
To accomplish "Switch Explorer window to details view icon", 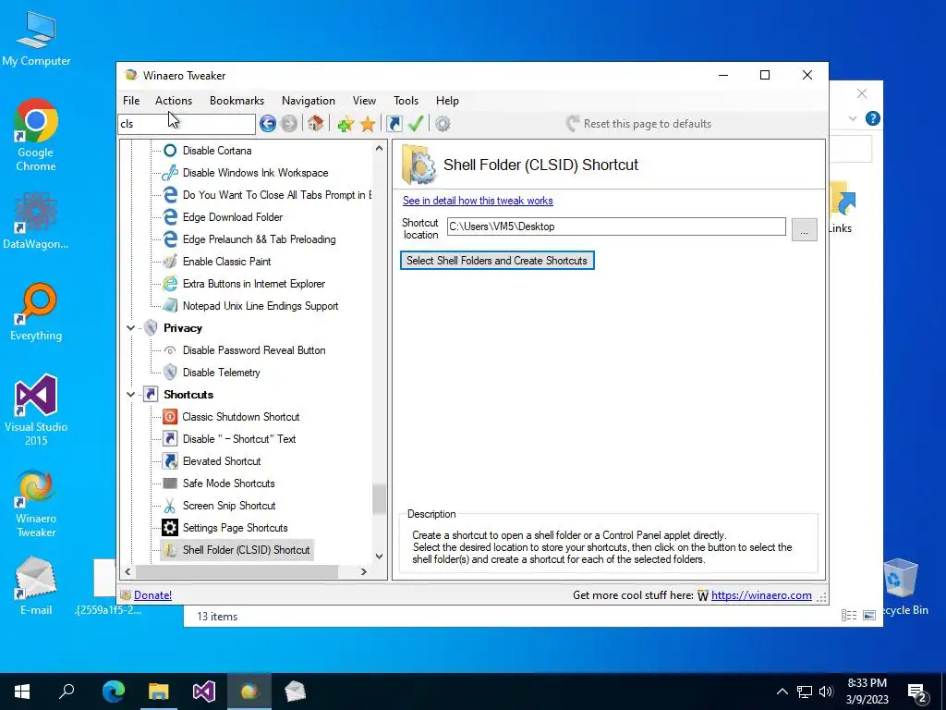I will 849,615.
